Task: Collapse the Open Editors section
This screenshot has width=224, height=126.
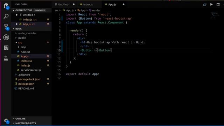Action: [x=13, y=10]
